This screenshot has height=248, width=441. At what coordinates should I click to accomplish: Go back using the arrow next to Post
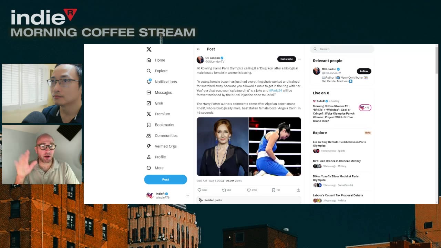point(198,49)
